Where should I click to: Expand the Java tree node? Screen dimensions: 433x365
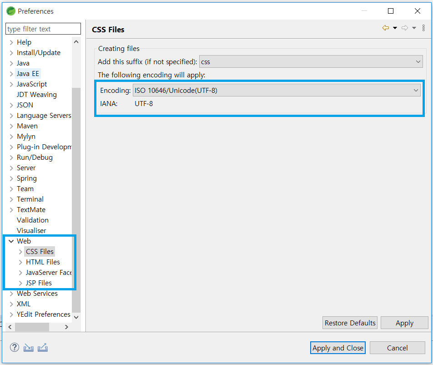(x=11, y=63)
